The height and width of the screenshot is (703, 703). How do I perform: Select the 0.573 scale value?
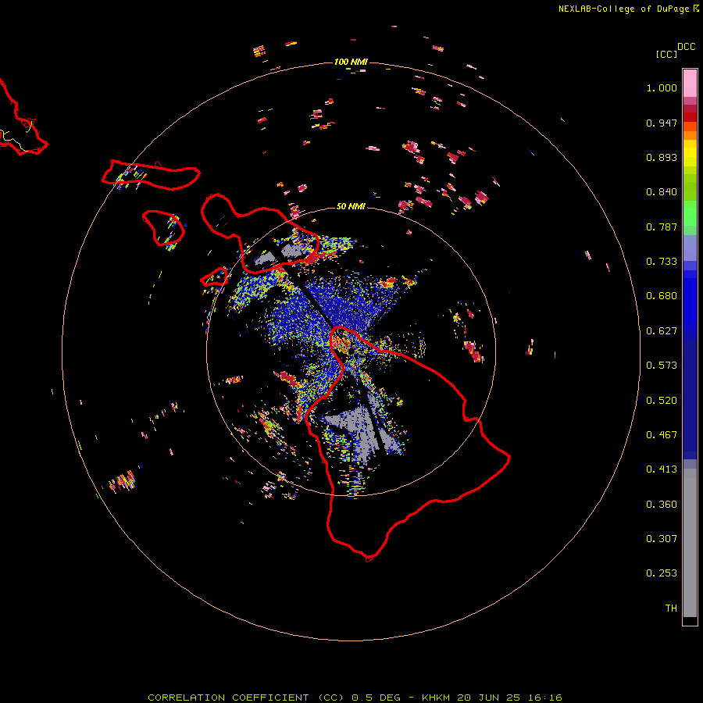[662, 366]
